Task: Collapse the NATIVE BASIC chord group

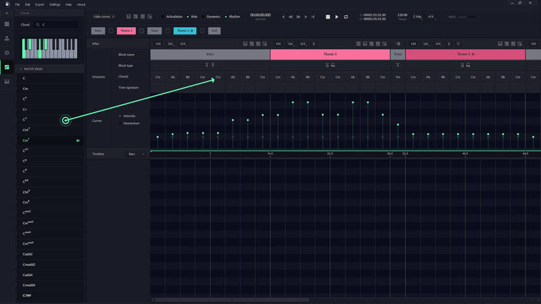Action: click(x=21, y=69)
